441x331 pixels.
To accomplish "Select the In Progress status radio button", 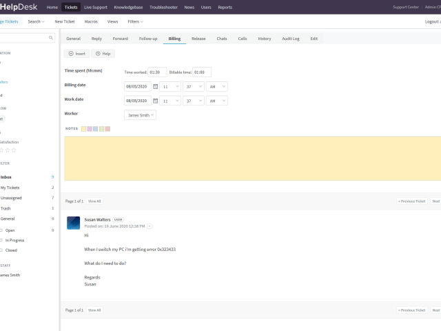I will pyautogui.click(x=1, y=240).
